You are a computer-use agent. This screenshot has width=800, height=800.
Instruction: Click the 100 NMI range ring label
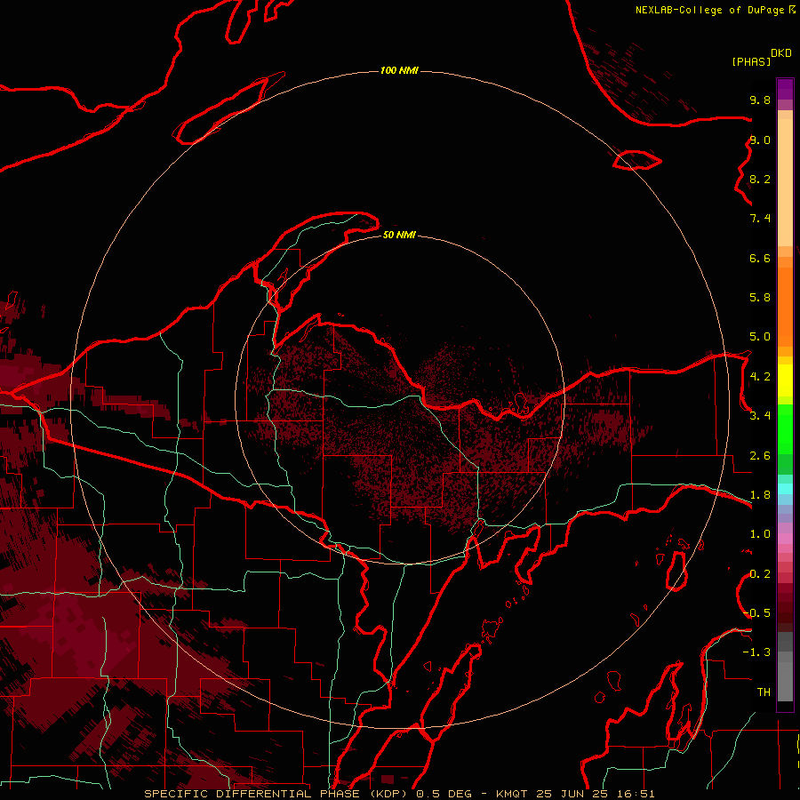[399, 70]
